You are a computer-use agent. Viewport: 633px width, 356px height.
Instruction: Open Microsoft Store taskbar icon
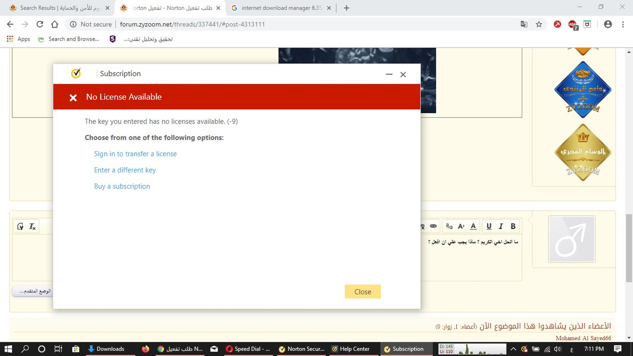pos(75,349)
